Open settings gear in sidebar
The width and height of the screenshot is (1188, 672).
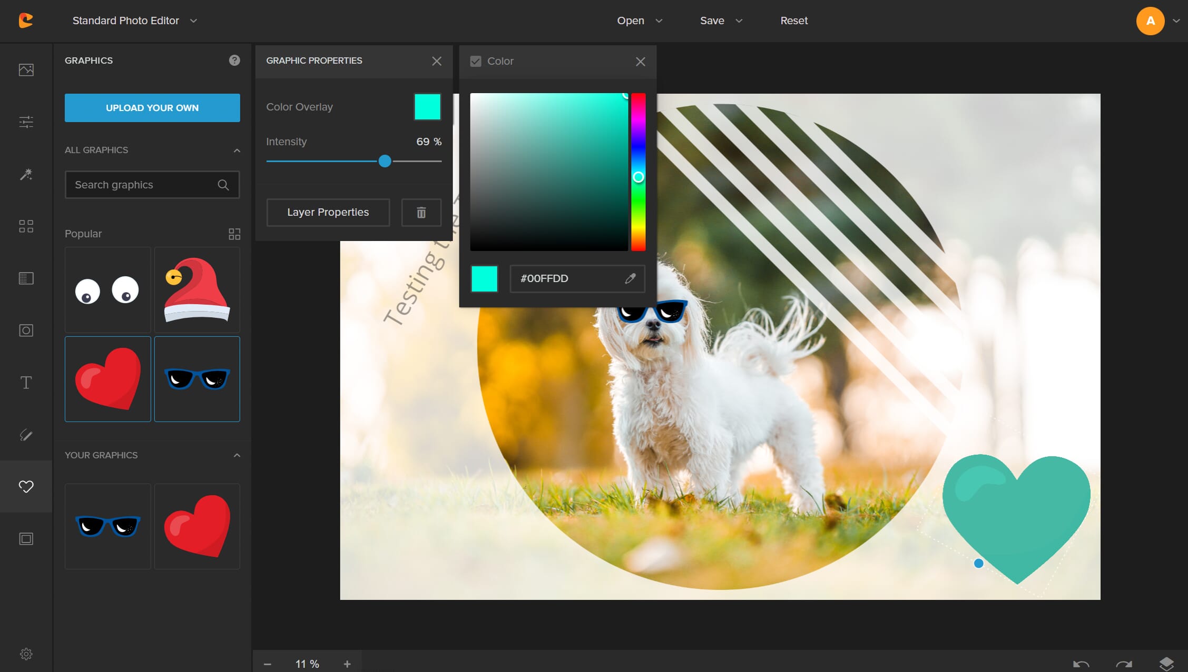pyautogui.click(x=26, y=654)
